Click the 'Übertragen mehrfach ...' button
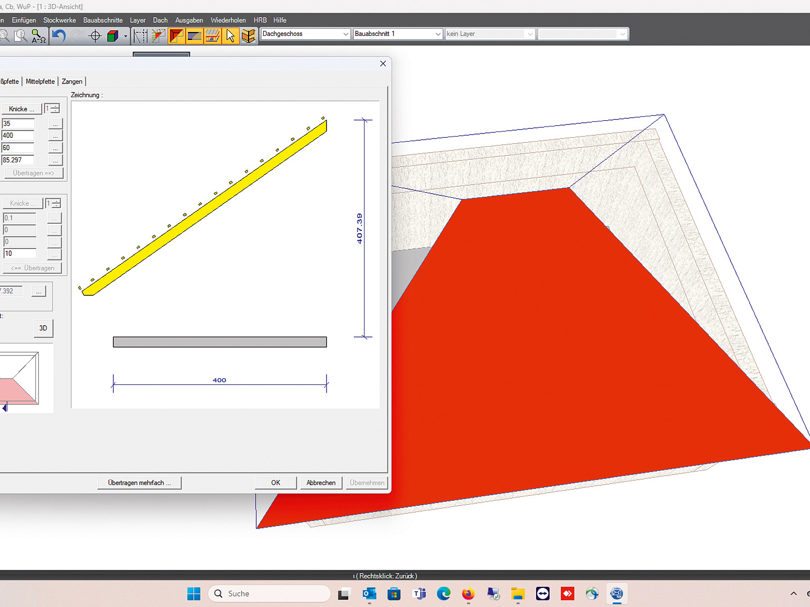This screenshot has width=810, height=607. [x=139, y=483]
